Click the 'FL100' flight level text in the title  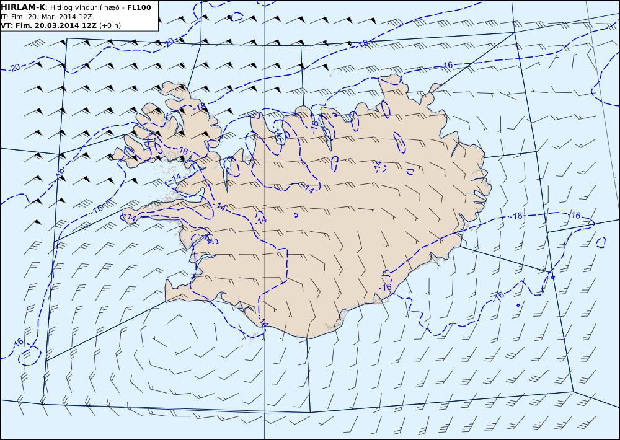tap(139, 7)
